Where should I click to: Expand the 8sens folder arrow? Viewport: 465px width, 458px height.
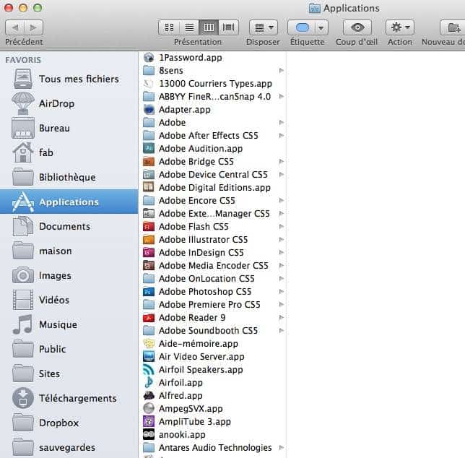click(281, 71)
